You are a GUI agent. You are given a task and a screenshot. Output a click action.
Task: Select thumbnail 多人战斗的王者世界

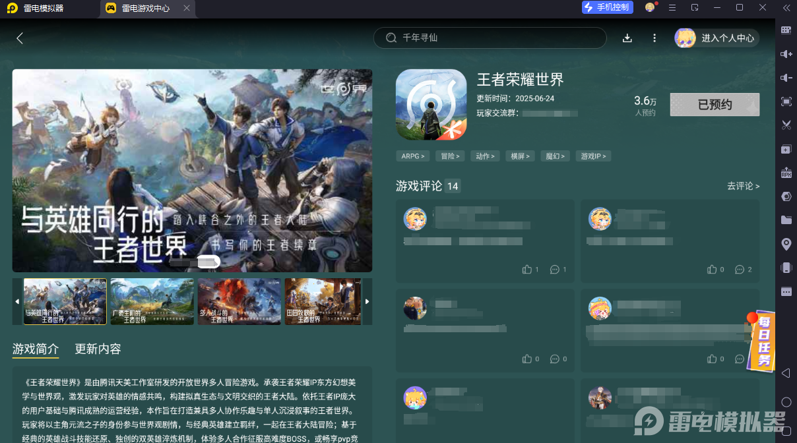[x=239, y=301]
